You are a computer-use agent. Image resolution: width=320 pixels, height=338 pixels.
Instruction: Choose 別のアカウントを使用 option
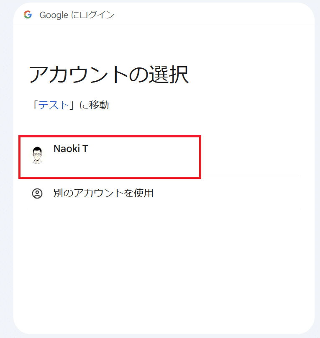point(103,194)
